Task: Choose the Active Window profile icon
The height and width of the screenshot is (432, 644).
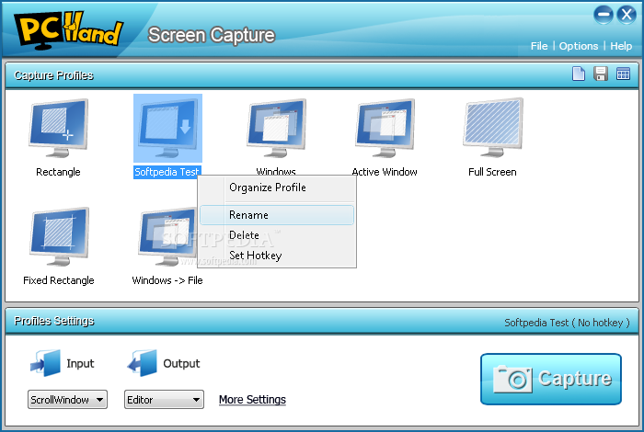Action: click(x=385, y=128)
